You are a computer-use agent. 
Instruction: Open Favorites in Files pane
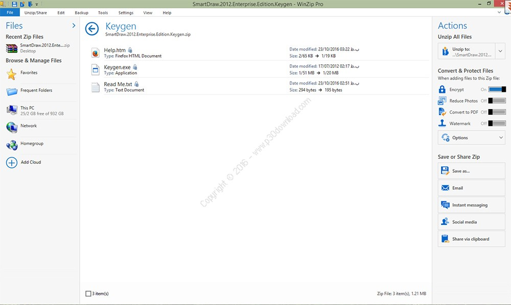pos(29,72)
